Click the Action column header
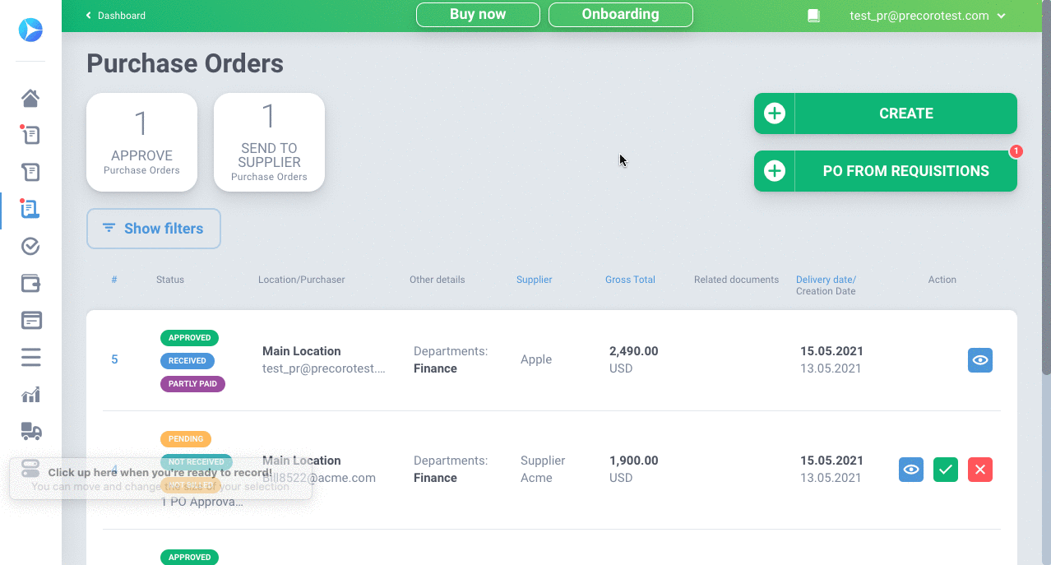 pos(942,280)
